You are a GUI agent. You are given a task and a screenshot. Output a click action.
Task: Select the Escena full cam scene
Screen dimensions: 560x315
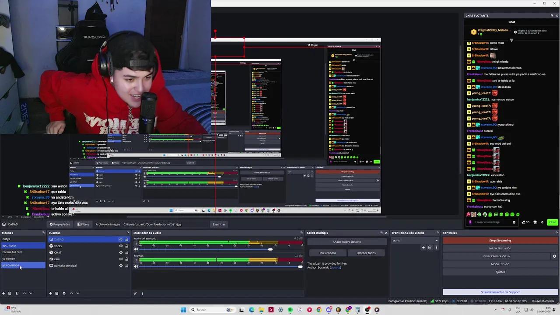[x=23, y=252]
